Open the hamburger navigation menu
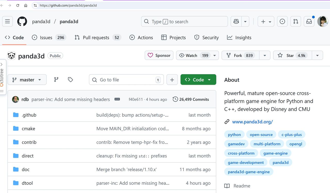Image resolution: width=330 pixels, height=193 pixels. 7,22
